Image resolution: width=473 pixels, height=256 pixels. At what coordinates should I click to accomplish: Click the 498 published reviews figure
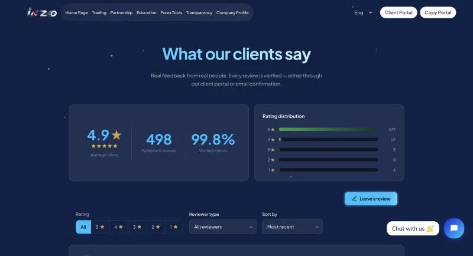(159, 139)
